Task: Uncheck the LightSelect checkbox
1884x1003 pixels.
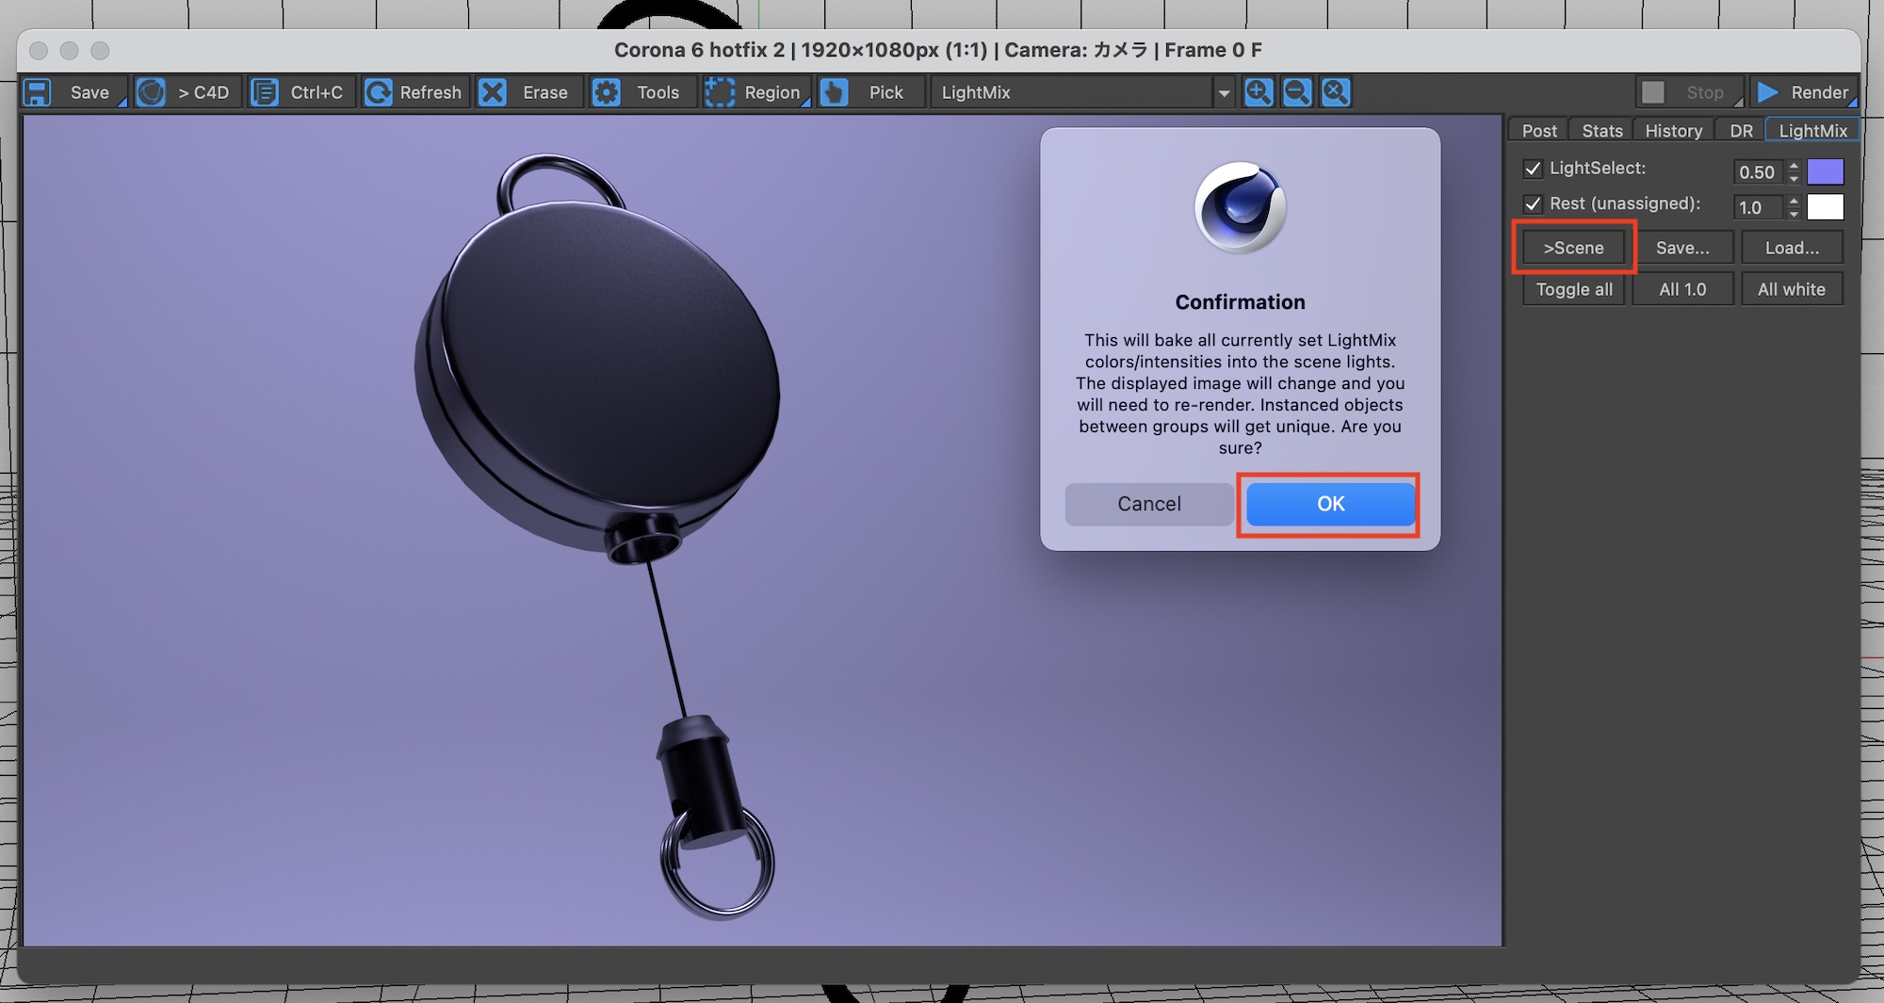Action: 1533,169
